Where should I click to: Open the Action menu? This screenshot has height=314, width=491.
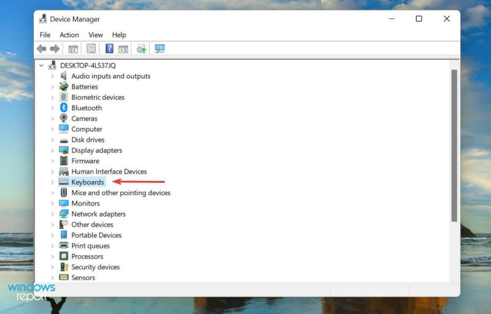click(x=69, y=35)
